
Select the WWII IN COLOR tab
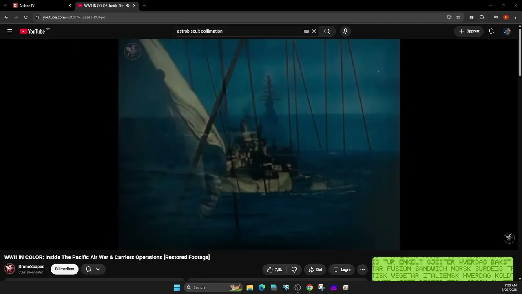(107, 6)
